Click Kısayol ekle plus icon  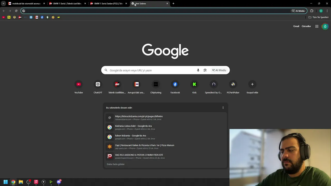pyautogui.click(x=252, y=84)
